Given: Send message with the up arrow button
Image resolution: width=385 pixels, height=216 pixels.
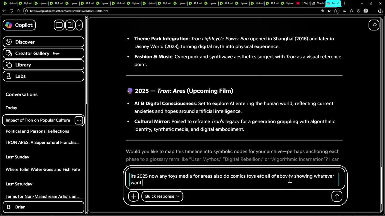Looking at the screenshot, I should [337, 196].
